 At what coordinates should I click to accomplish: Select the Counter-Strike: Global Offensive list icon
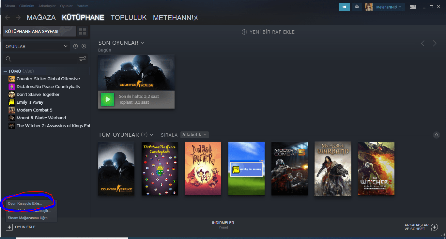tap(12, 79)
